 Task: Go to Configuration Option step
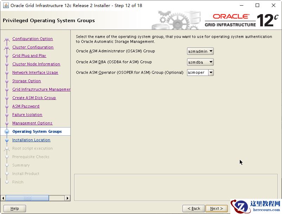pos(33,39)
